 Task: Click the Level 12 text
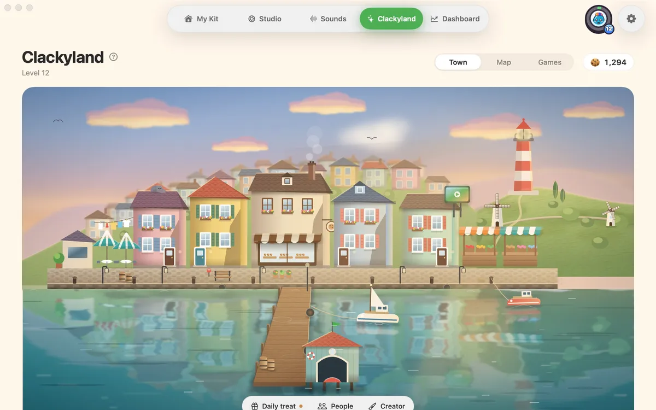pyautogui.click(x=36, y=73)
